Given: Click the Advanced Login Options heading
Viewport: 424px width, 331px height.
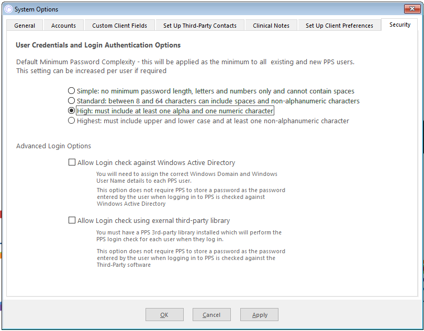Looking at the screenshot, I should coord(53,146).
